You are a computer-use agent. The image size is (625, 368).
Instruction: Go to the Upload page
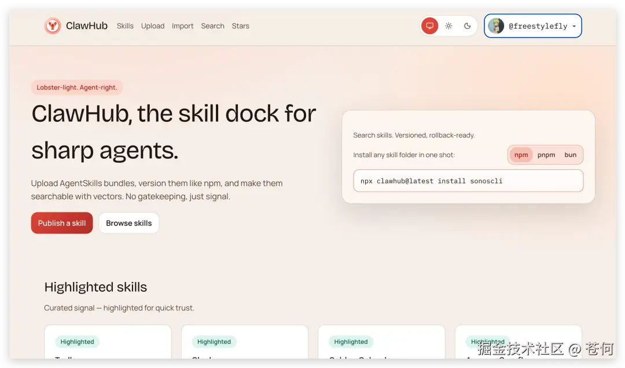pos(153,26)
